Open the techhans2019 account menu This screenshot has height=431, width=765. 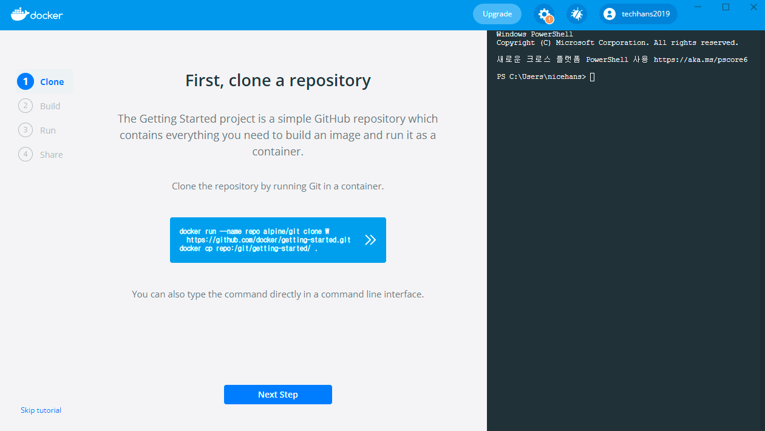coord(638,14)
